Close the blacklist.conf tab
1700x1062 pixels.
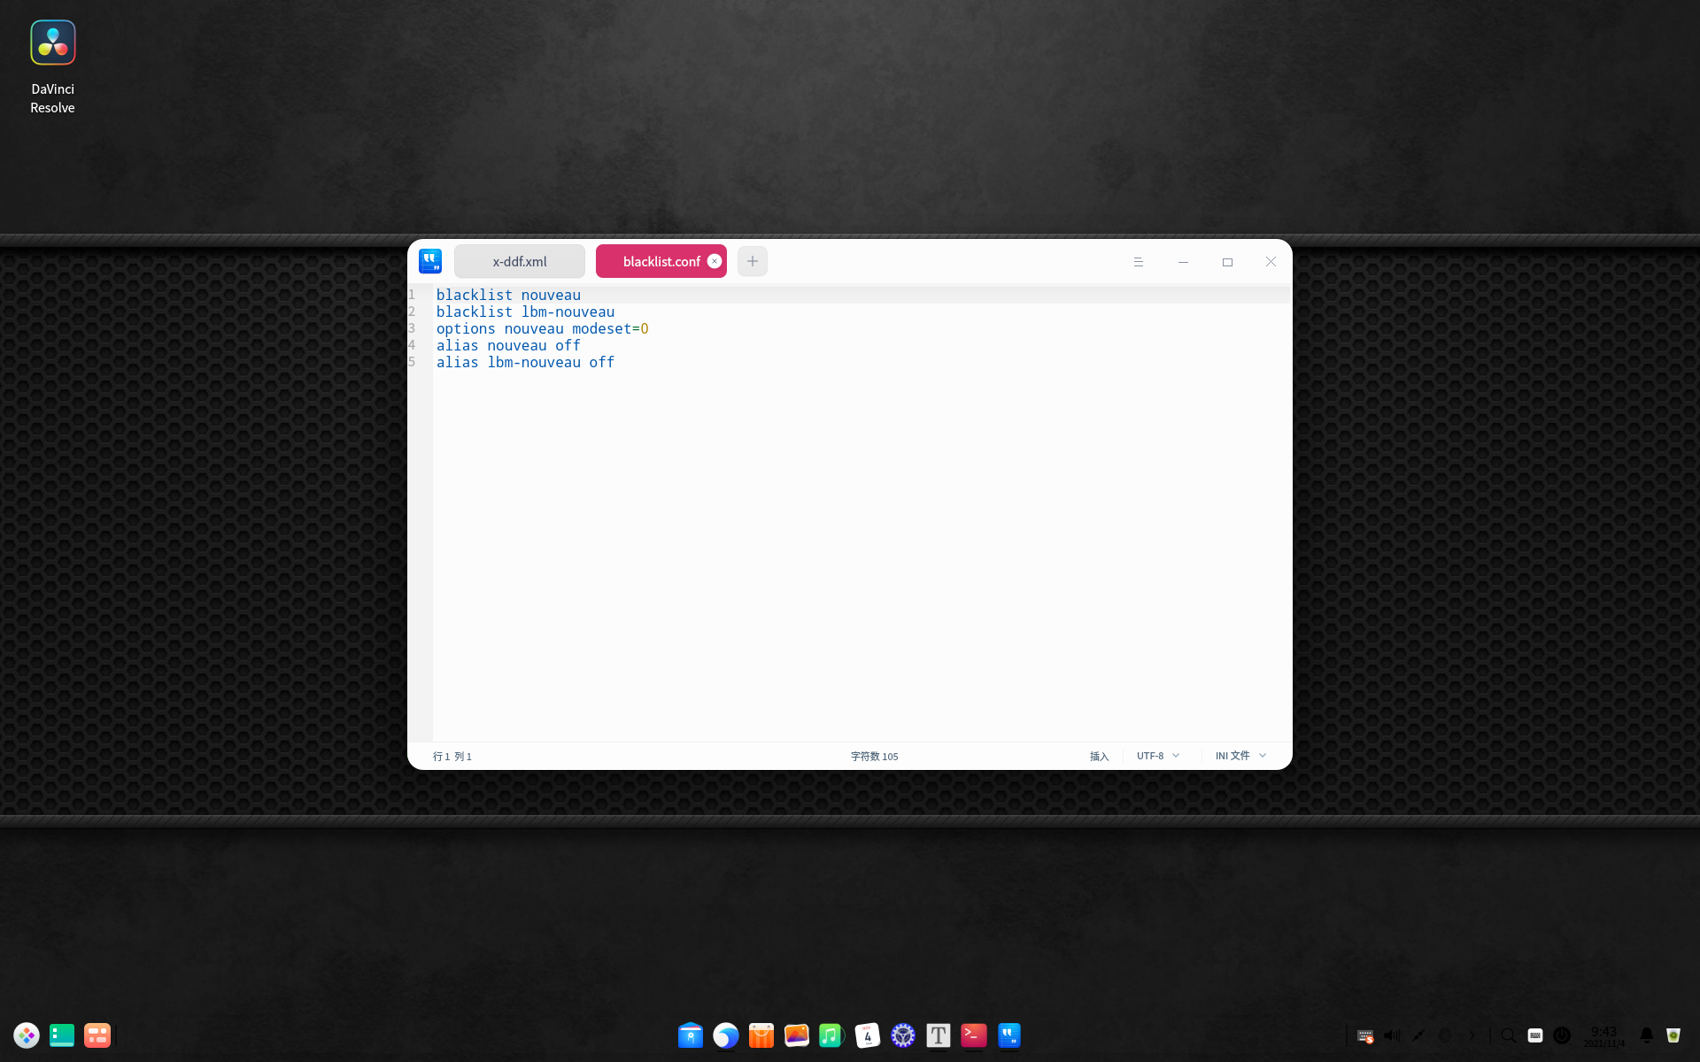[715, 261]
